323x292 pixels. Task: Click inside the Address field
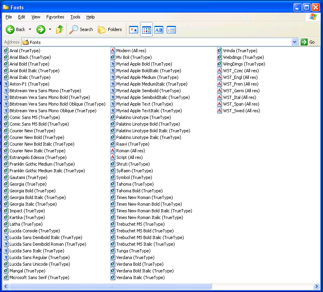[160, 42]
